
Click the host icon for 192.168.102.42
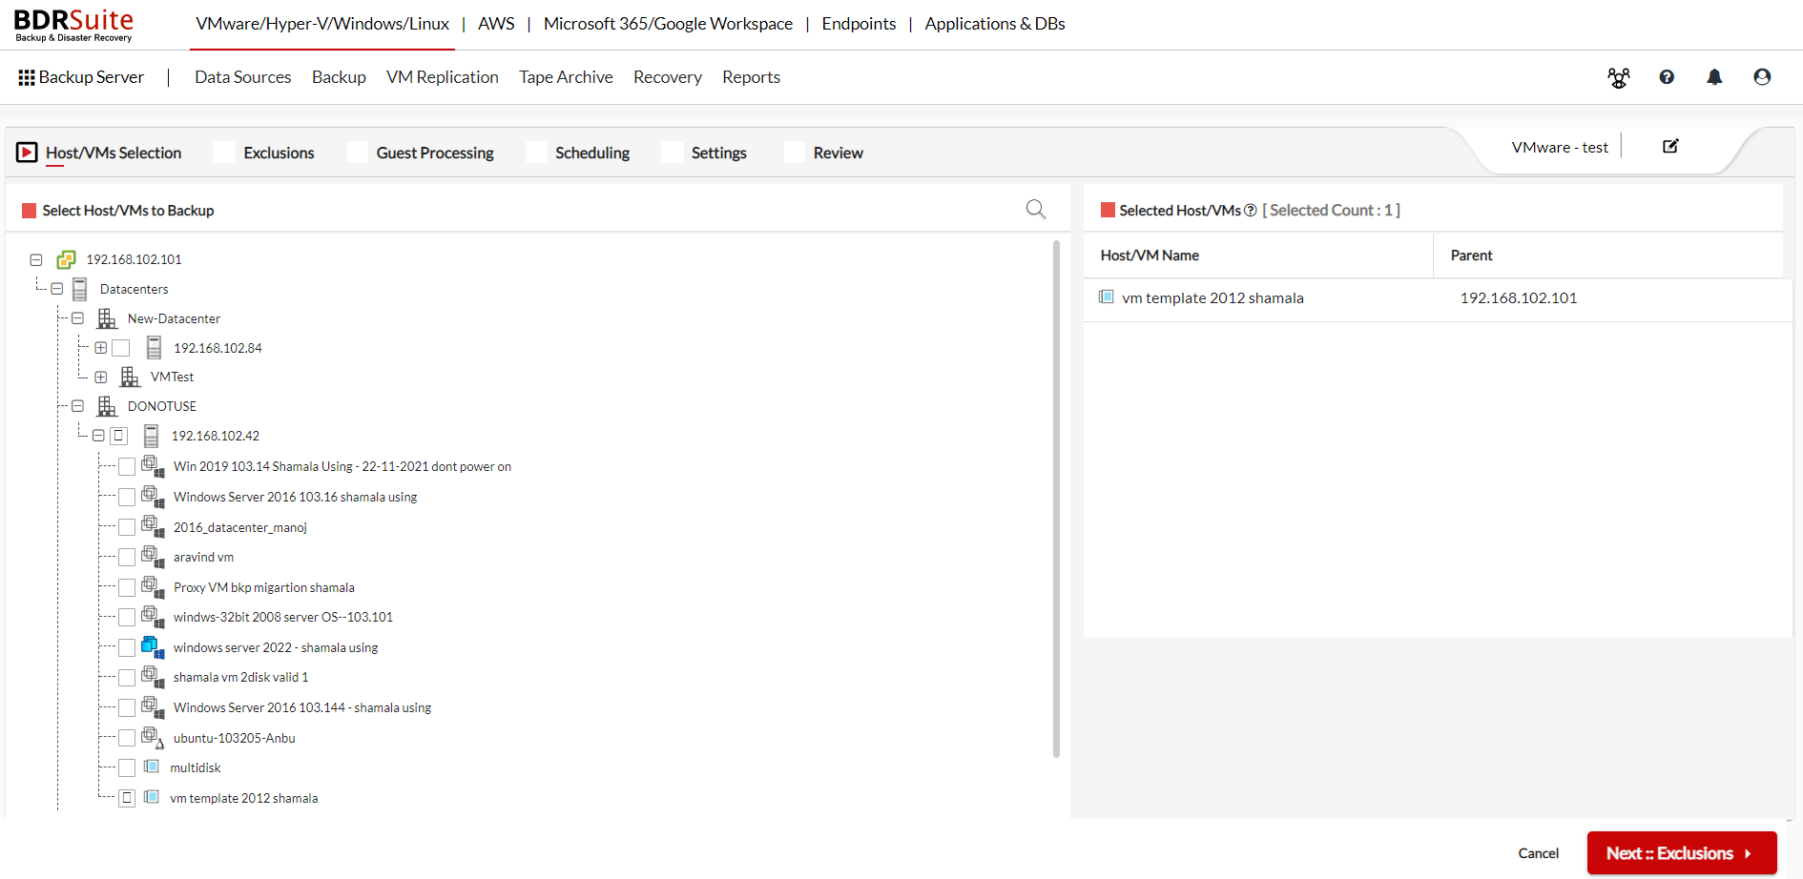(x=151, y=436)
